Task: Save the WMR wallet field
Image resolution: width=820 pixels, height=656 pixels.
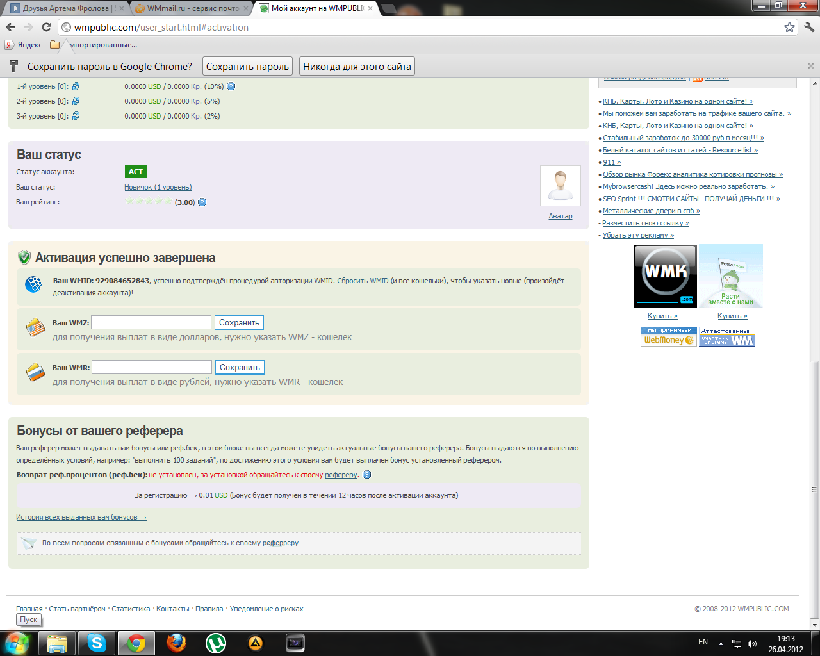Action: pos(240,367)
